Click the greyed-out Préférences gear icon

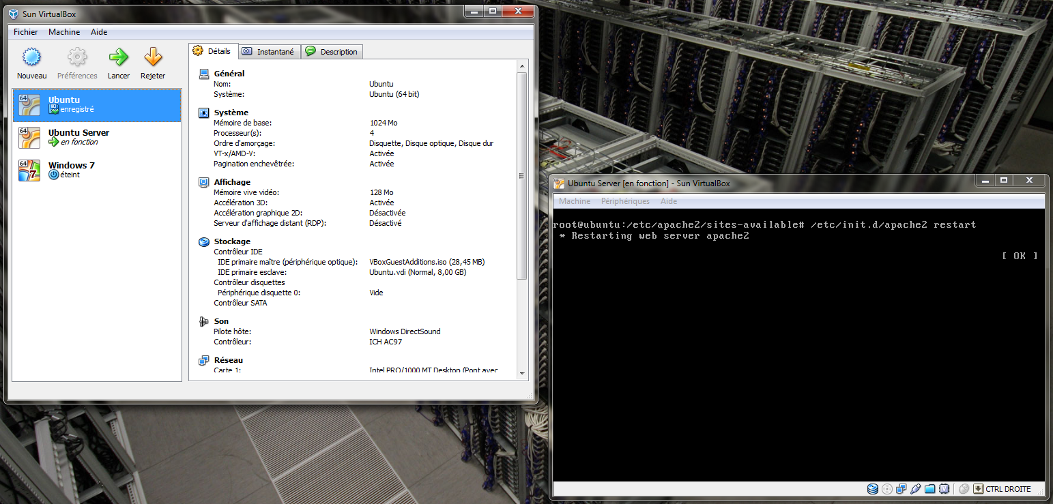point(77,57)
